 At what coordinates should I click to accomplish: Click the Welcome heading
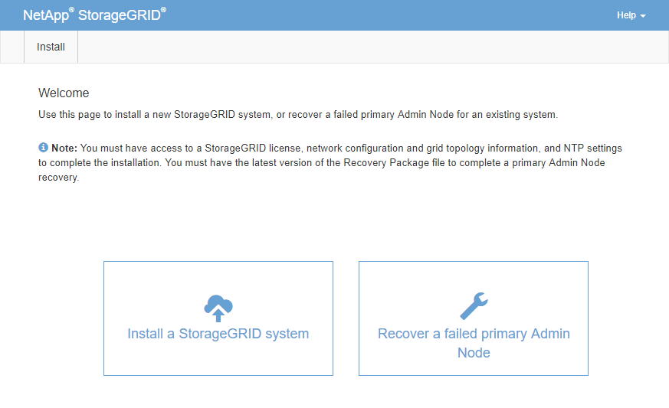(64, 93)
